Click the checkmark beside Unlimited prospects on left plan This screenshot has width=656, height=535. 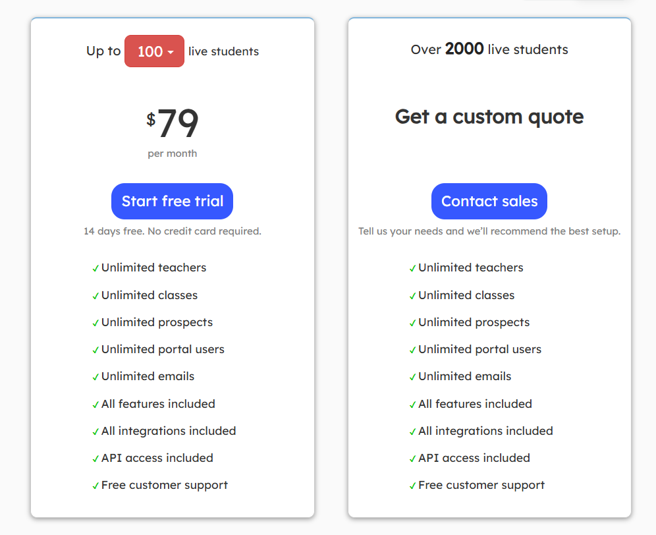coord(95,322)
